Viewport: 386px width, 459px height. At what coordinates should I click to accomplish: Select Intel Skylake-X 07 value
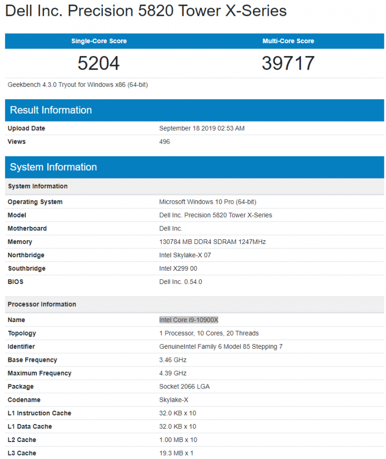click(185, 255)
